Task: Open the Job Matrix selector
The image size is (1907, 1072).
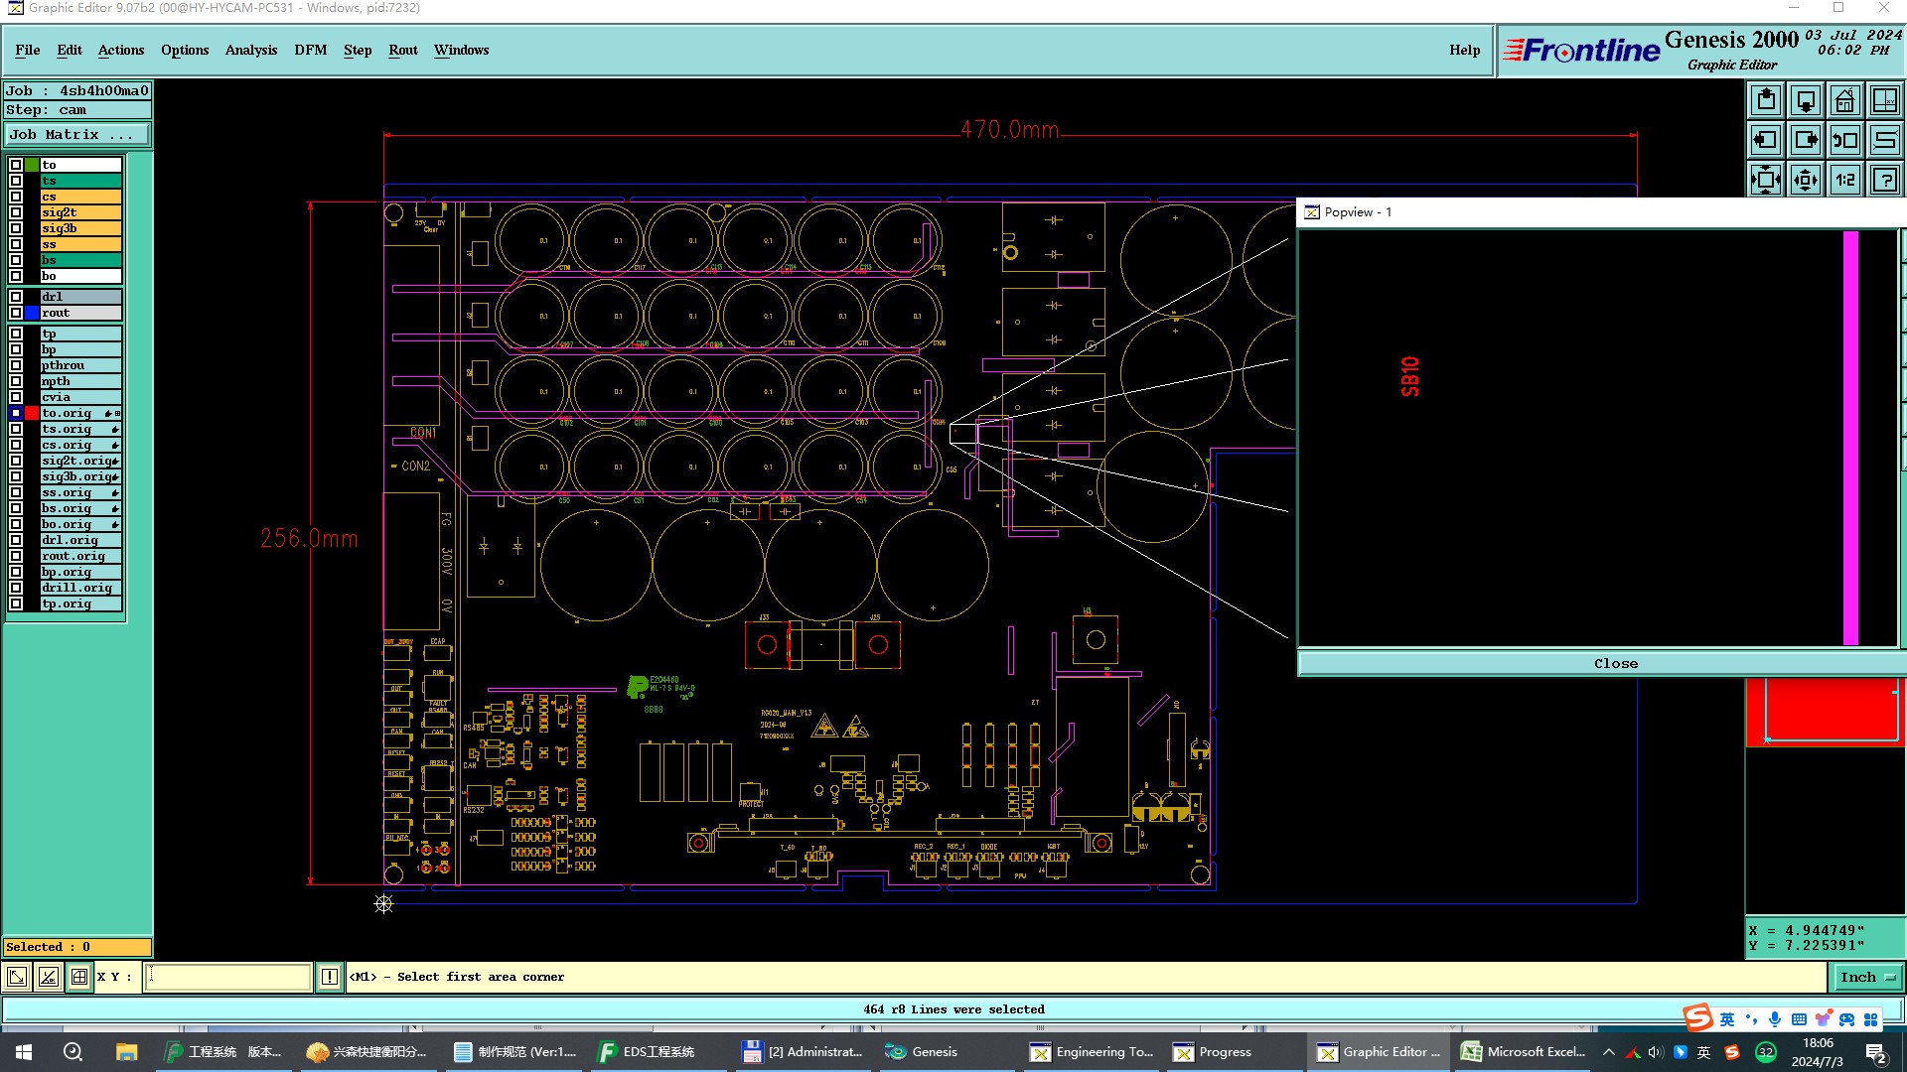Action: click(77, 135)
